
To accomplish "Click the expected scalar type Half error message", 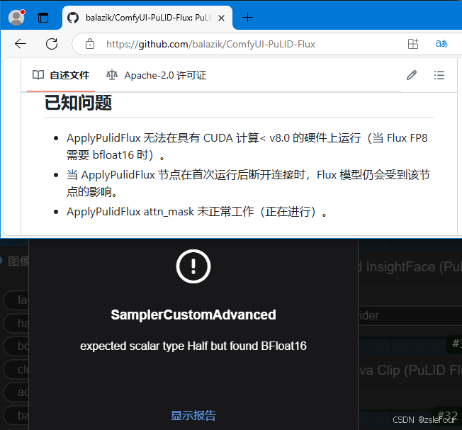I will tap(193, 346).
